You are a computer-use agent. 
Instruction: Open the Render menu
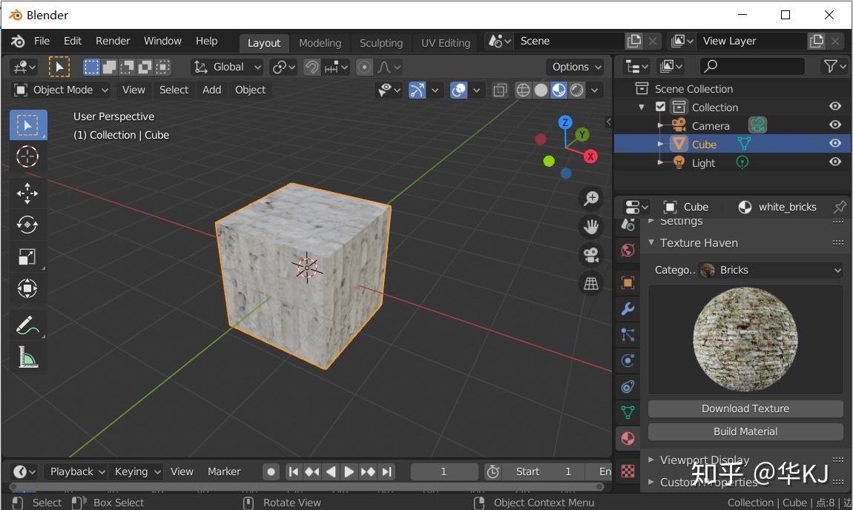(113, 41)
